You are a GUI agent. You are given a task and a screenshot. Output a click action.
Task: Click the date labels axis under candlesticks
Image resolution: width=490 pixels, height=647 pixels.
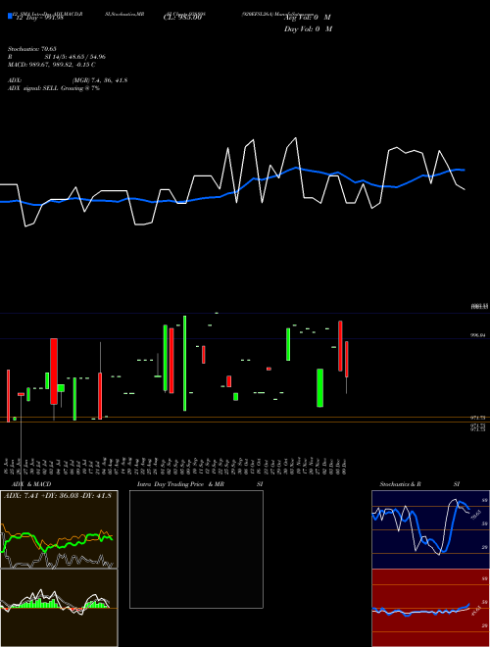[176, 468]
